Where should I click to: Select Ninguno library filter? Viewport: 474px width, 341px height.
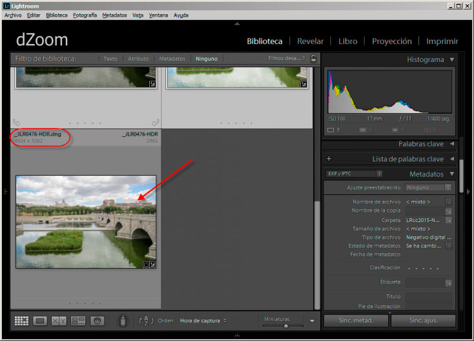(x=207, y=59)
